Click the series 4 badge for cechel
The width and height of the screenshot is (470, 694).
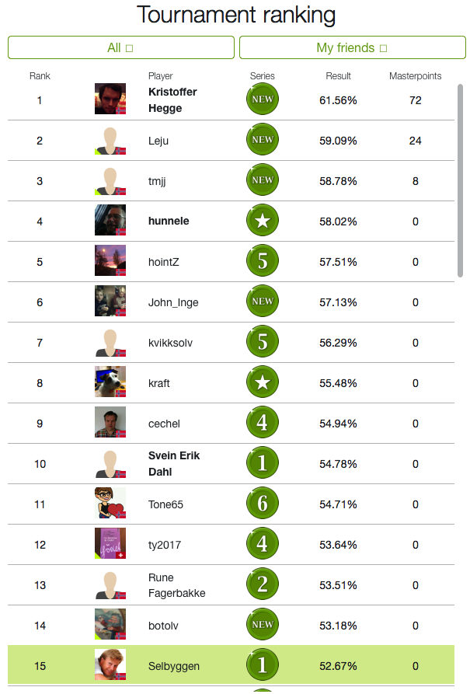click(263, 422)
